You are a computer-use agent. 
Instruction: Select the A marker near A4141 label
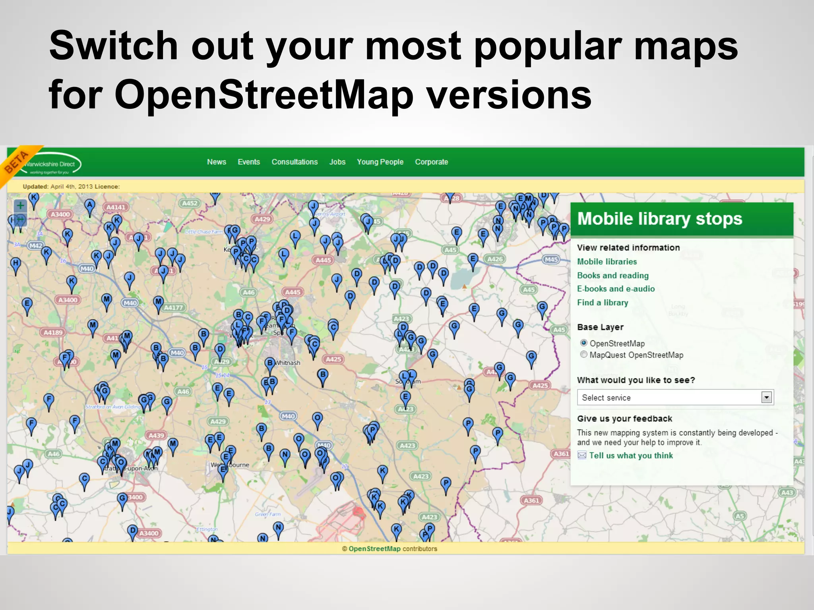[90, 207]
